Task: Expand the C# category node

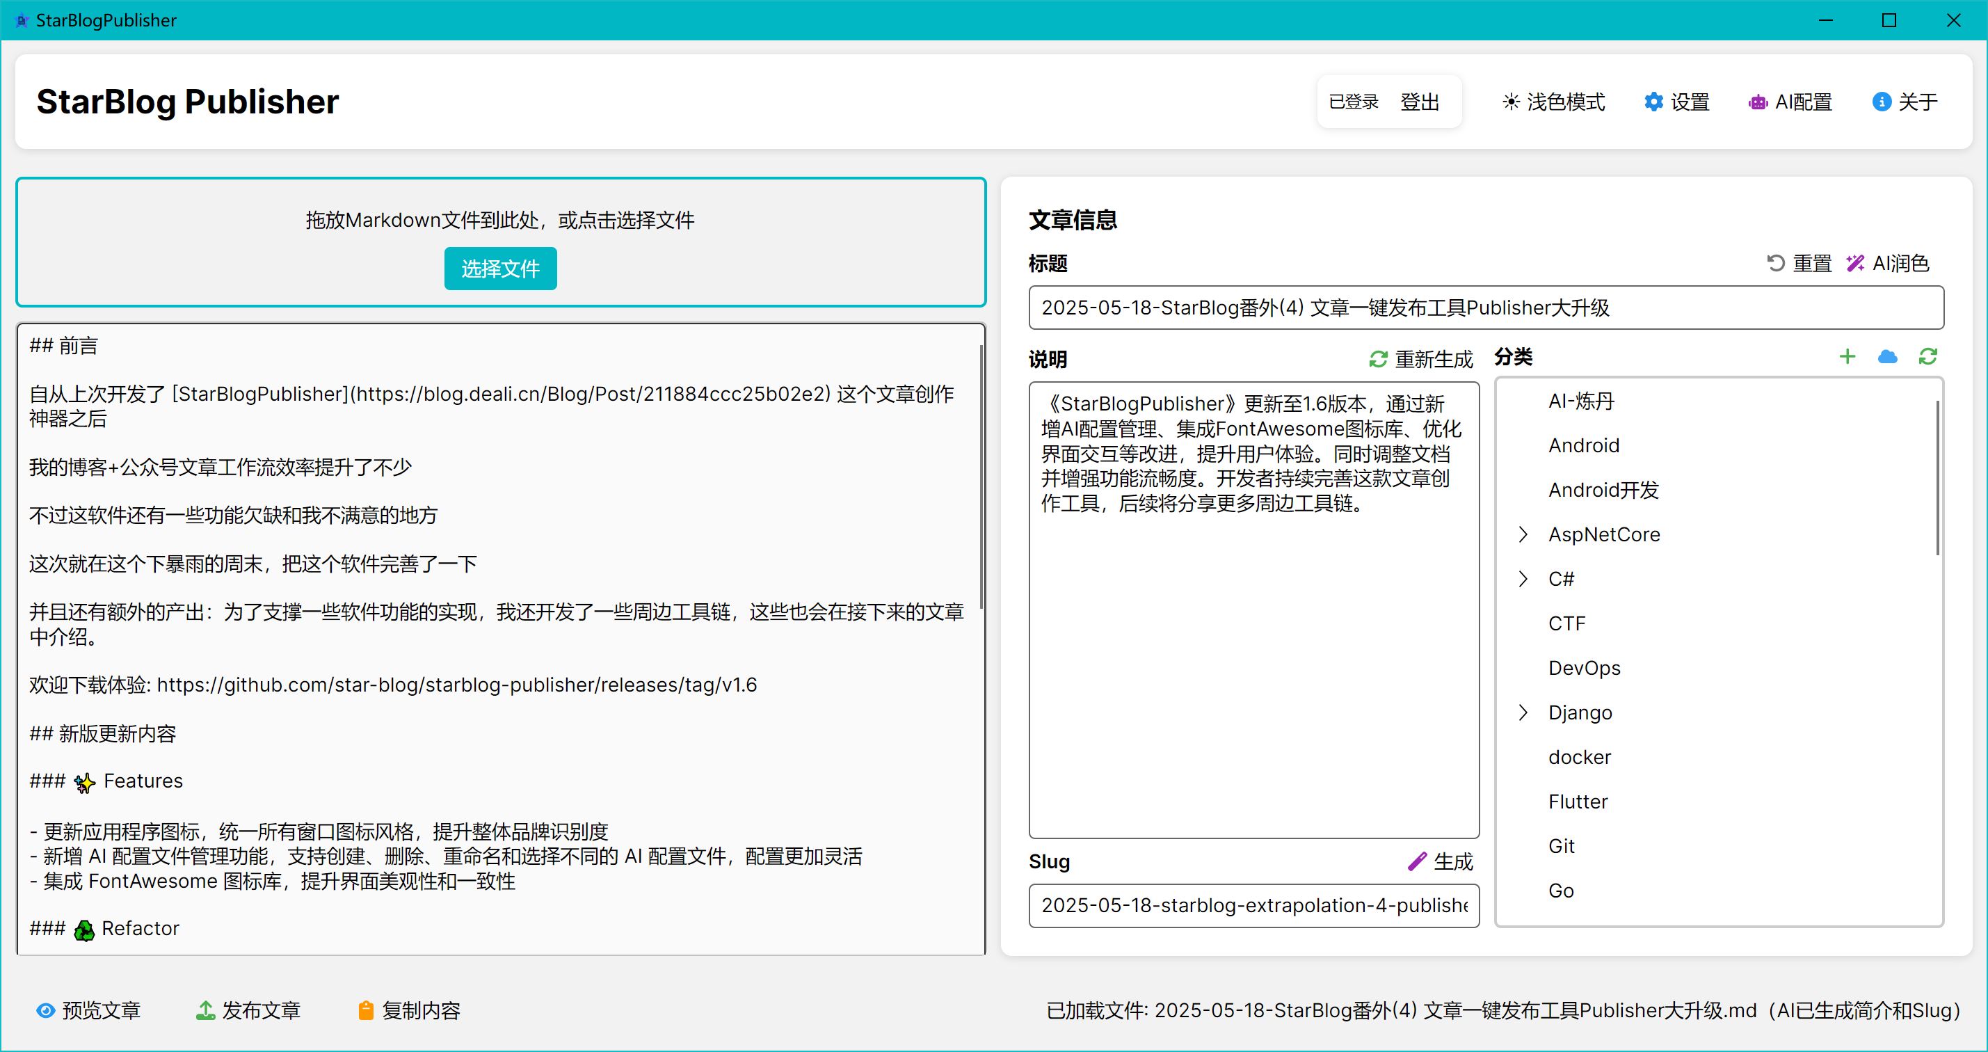Action: point(1523,579)
